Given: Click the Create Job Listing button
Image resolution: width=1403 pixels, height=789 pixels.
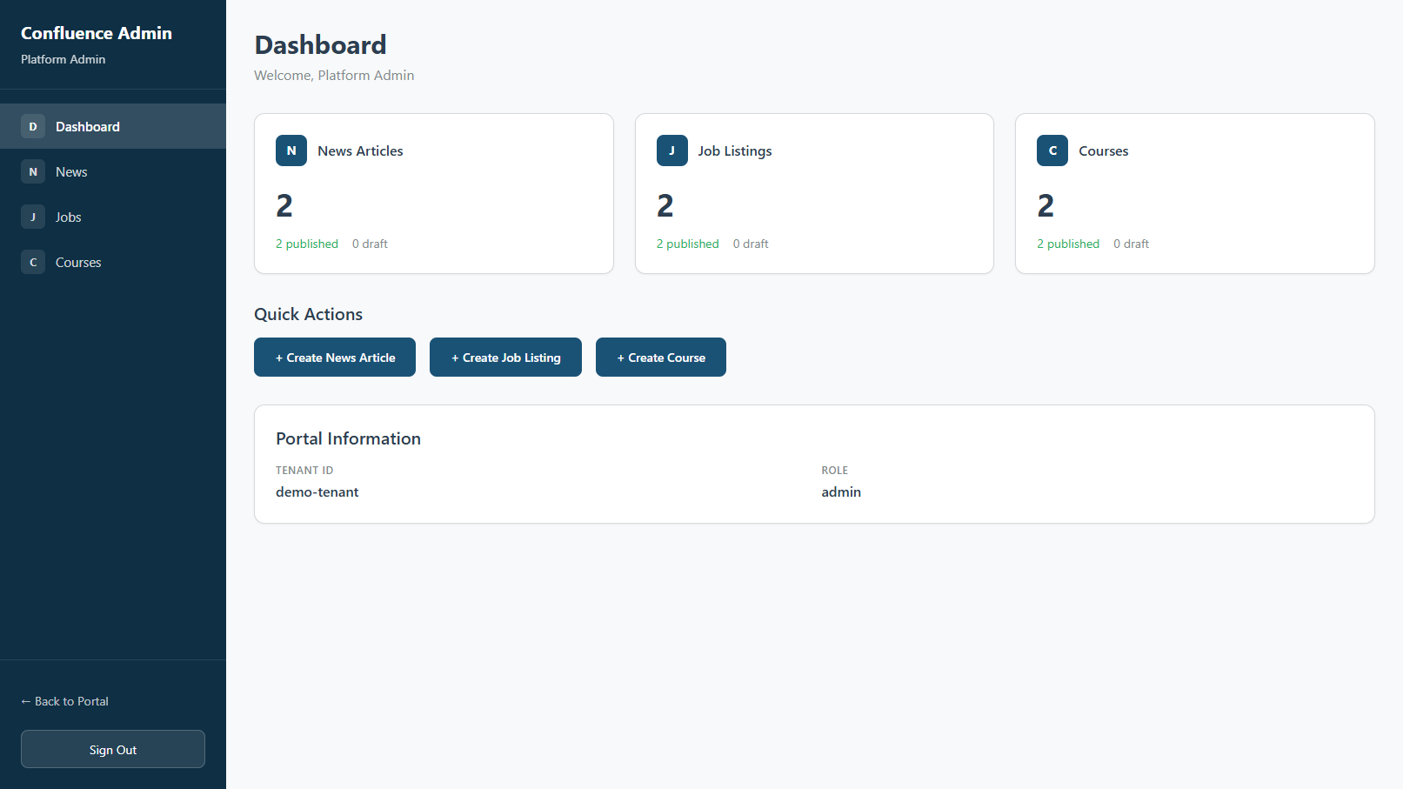Looking at the screenshot, I should pyautogui.click(x=504, y=357).
